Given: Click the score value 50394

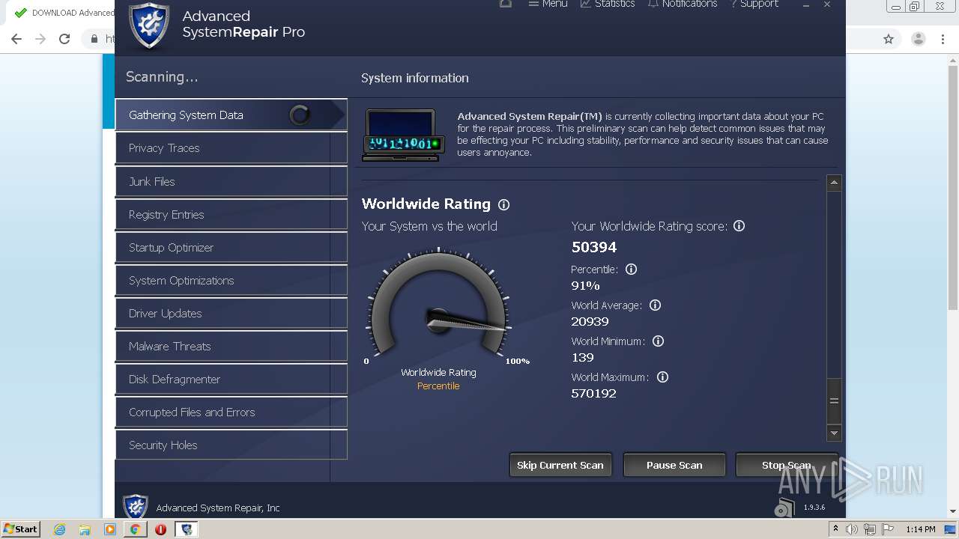Looking at the screenshot, I should click(x=594, y=247).
